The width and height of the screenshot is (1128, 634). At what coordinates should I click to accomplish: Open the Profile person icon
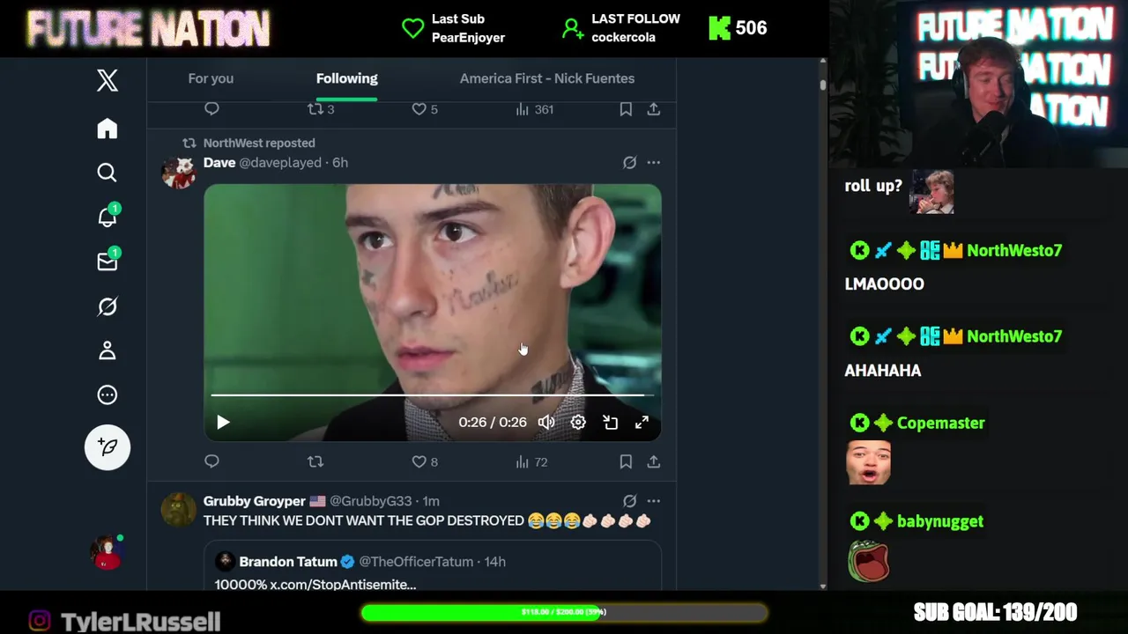click(x=108, y=350)
